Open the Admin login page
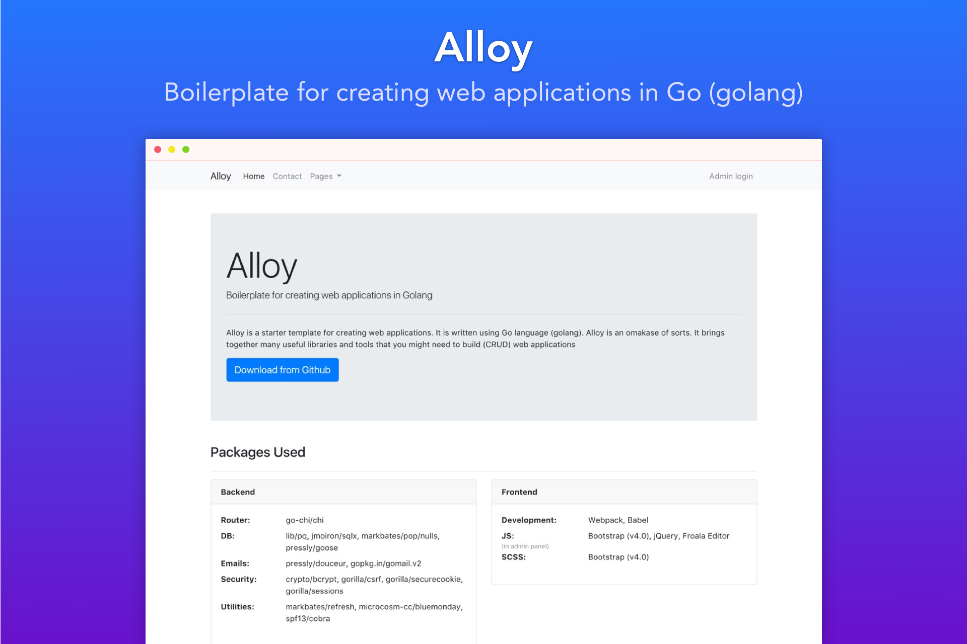The width and height of the screenshot is (967, 644). [731, 176]
